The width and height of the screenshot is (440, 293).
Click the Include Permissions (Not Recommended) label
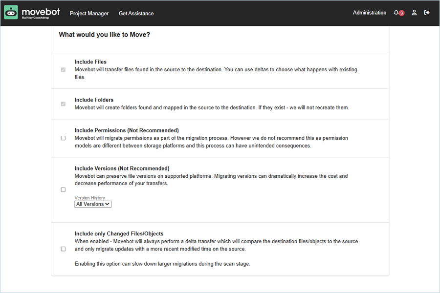(127, 130)
